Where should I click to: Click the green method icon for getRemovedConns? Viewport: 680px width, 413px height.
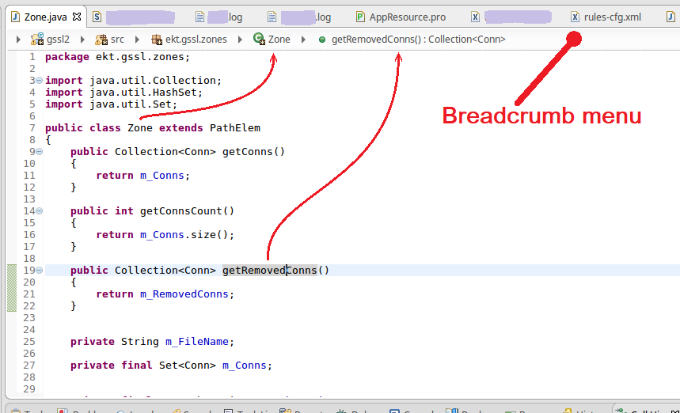click(321, 39)
